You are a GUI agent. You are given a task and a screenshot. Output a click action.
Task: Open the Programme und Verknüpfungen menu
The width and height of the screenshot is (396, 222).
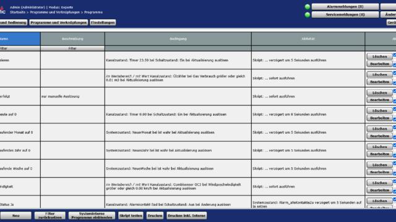[x=59, y=22]
